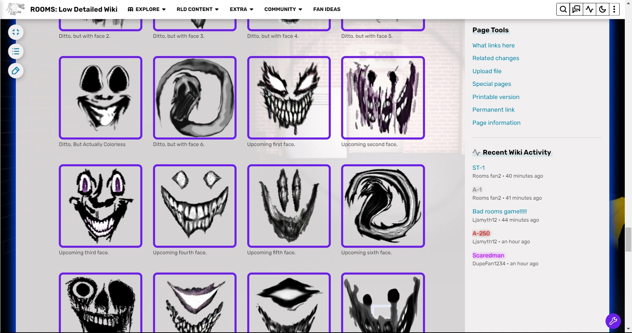Open the search icon in the top bar
This screenshot has width=632, height=333.
click(563, 9)
